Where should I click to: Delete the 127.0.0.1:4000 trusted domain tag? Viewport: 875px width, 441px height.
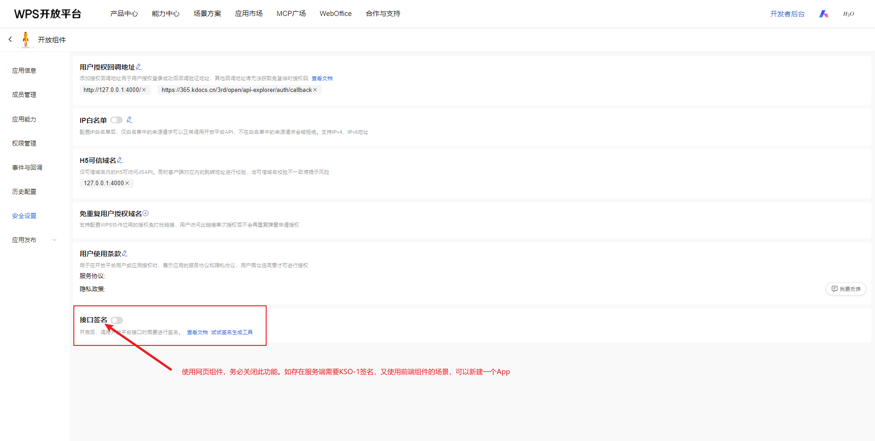(127, 183)
